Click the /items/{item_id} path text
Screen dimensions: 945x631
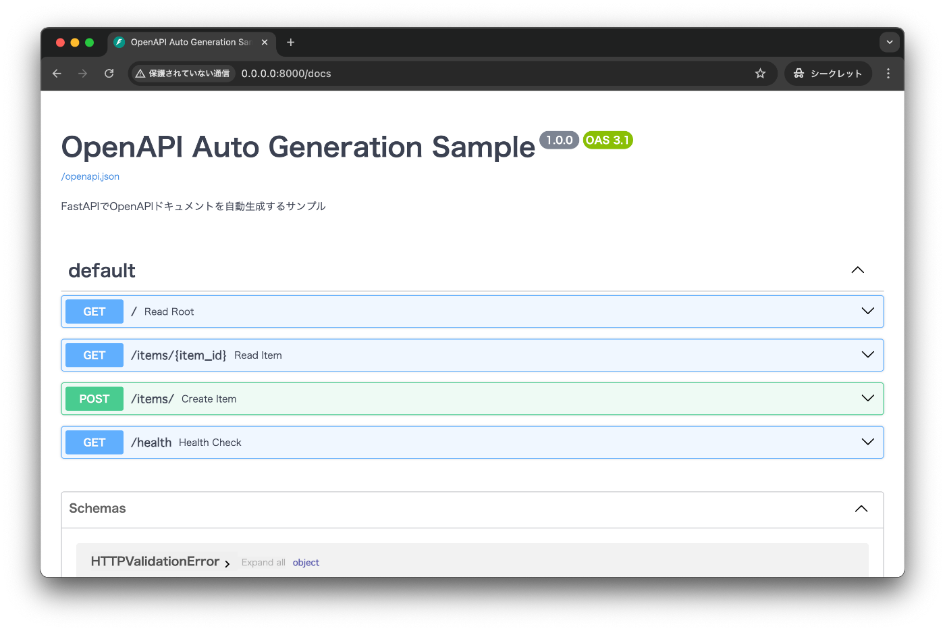tap(179, 355)
